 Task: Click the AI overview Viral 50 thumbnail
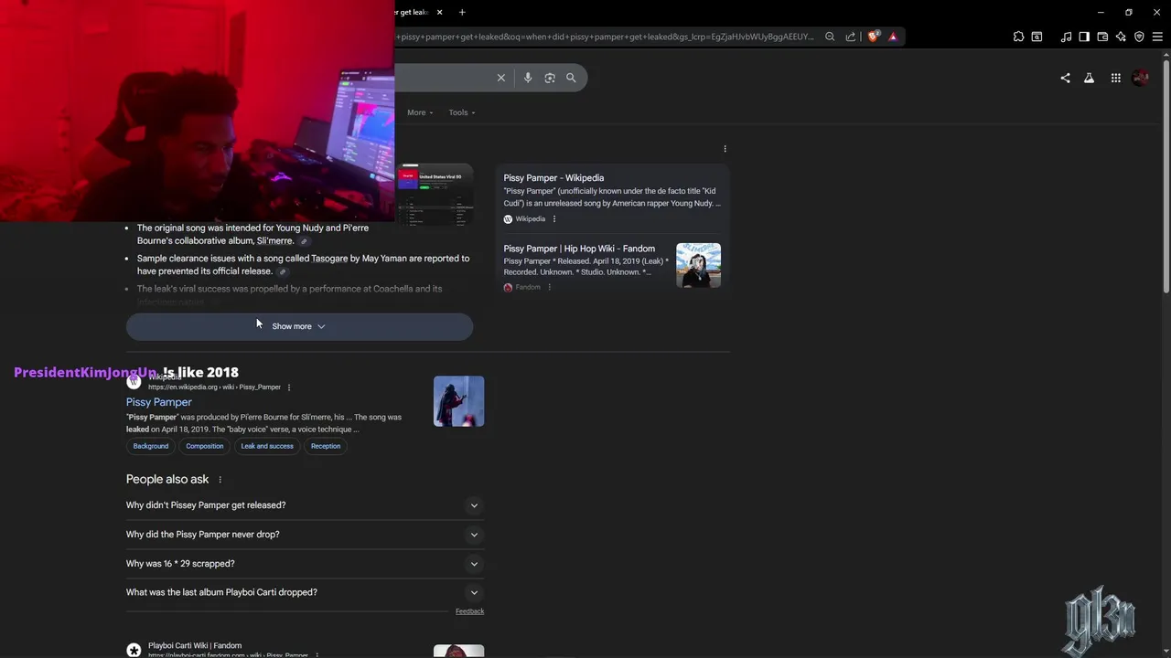[435, 195]
